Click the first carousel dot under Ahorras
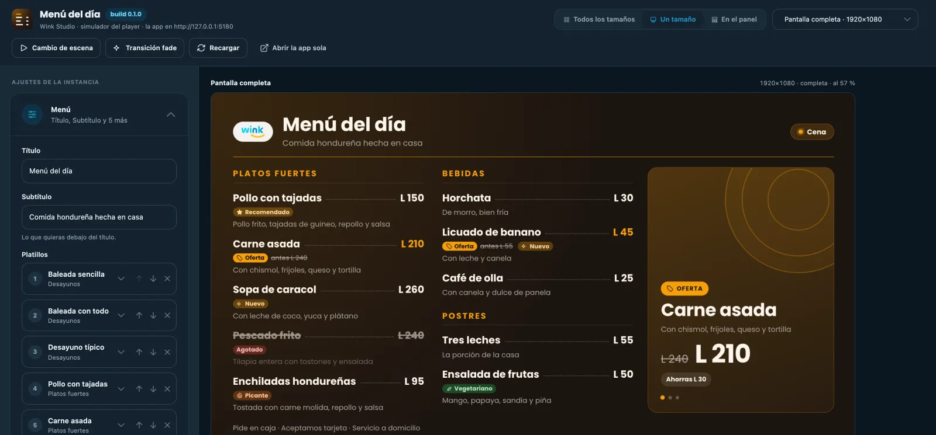This screenshot has width=936, height=435. (x=662, y=398)
